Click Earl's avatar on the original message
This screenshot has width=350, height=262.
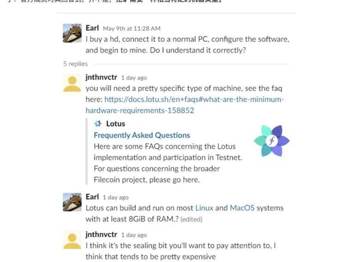(x=72, y=33)
